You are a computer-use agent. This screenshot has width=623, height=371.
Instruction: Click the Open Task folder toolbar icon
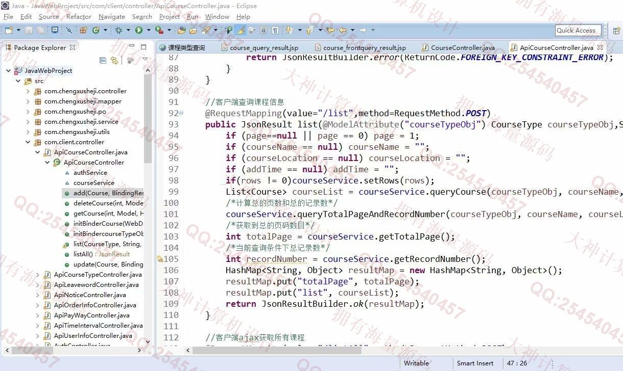(x=193, y=31)
